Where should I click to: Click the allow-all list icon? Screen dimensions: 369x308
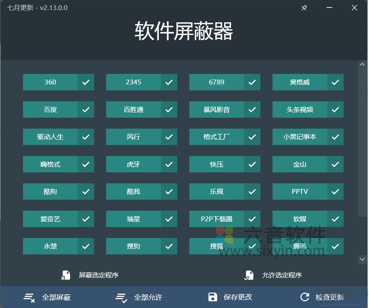point(121,297)
